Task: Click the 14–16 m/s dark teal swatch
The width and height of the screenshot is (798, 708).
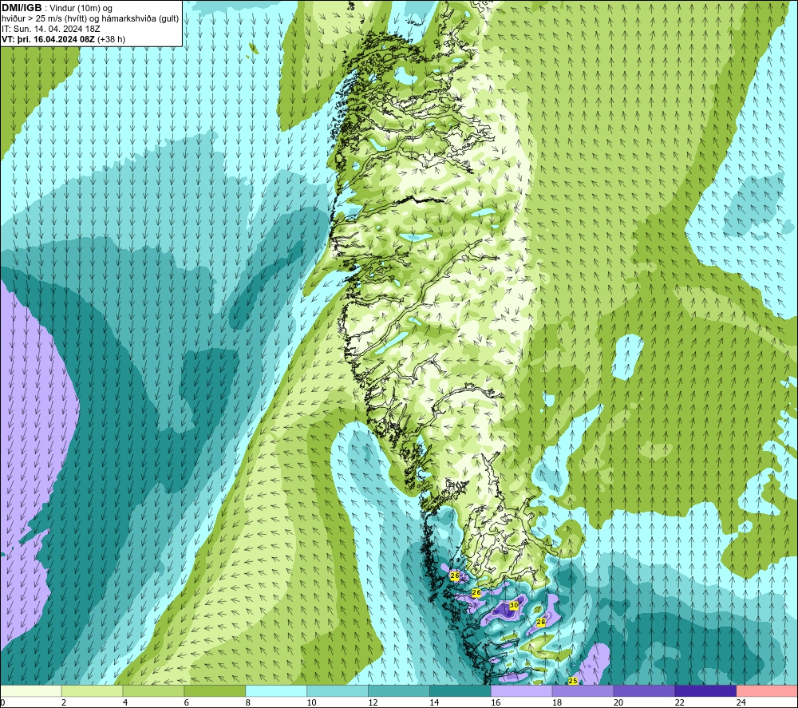Action: [460, 690]
